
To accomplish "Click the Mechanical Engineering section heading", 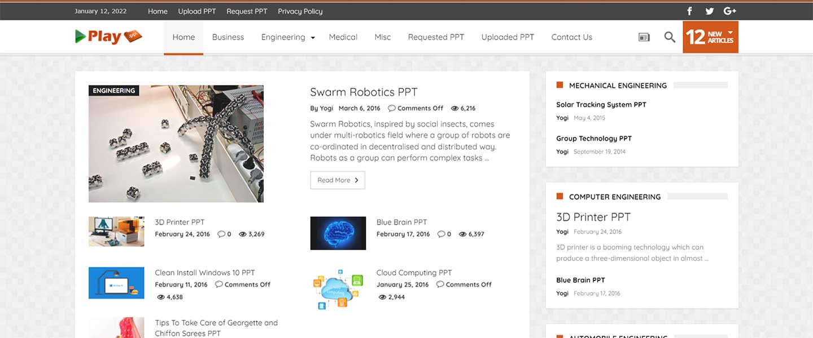I will point(618,86).
